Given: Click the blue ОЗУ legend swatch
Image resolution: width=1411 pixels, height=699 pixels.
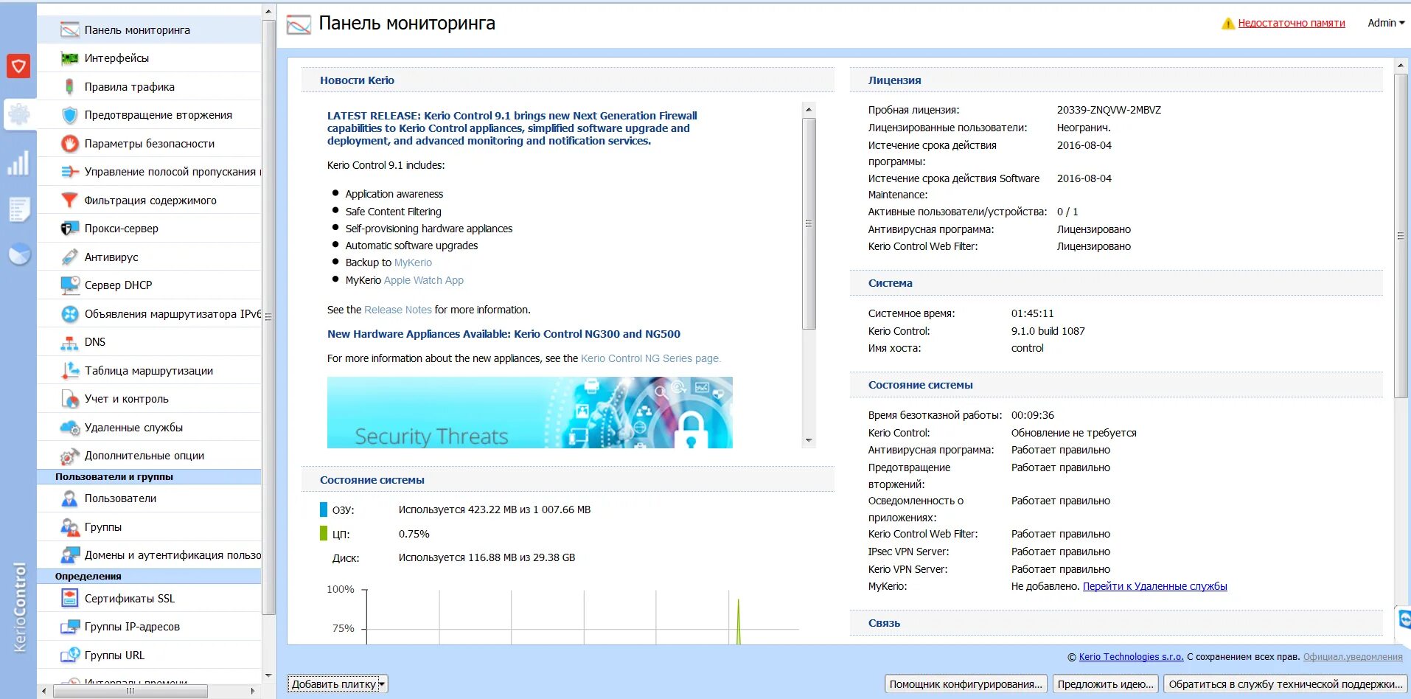Looking at the screenshot, I should tap(324, 510).
